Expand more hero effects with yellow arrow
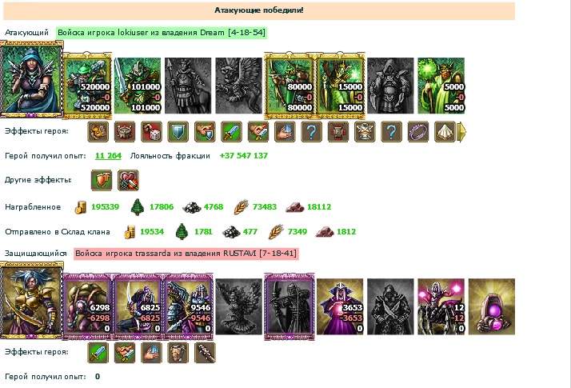 click(461, 132)
